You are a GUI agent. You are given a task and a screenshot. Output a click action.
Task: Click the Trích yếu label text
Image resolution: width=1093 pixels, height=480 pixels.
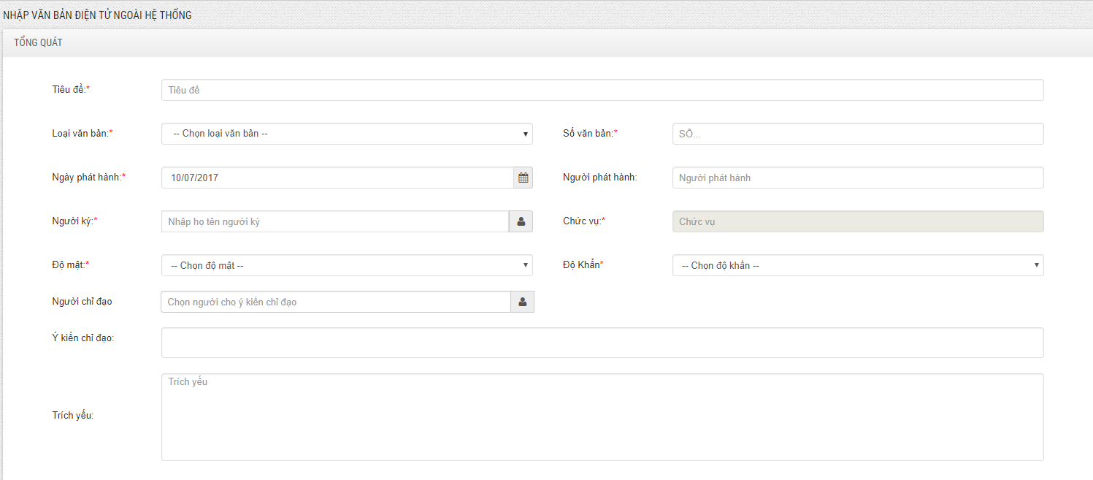point(73,416)
